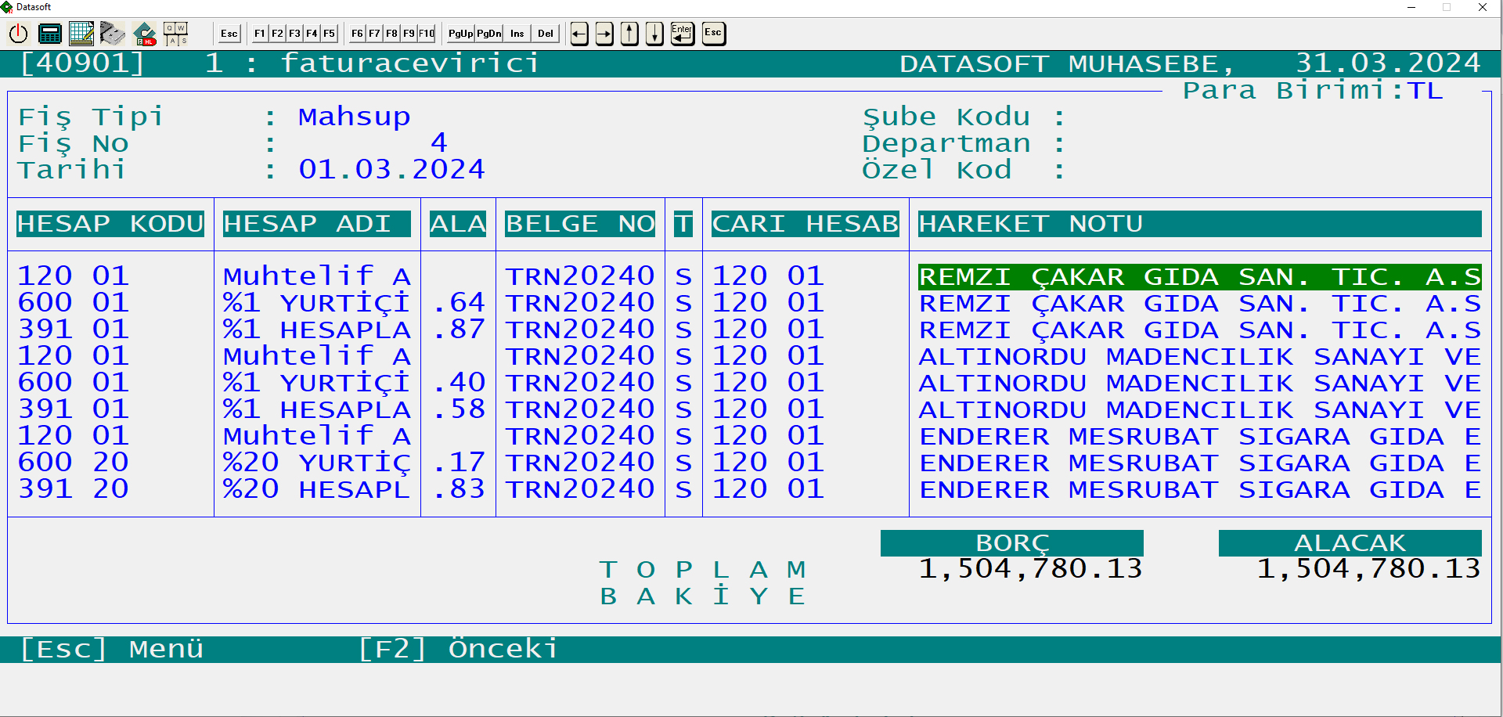Click the Para Birimi:TL label
This screenshot has height=717, width=1503.
(x=1313, y=91)
